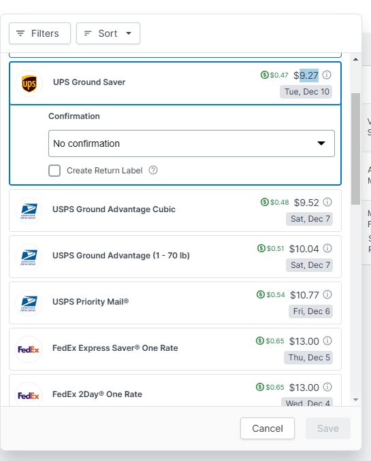Click the Cancel button
Screen dimensions: 371x461
(x=268, y=428)
